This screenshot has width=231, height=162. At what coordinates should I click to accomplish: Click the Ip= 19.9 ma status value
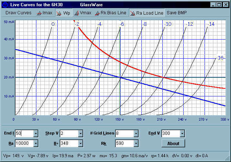tap(63, 156)
